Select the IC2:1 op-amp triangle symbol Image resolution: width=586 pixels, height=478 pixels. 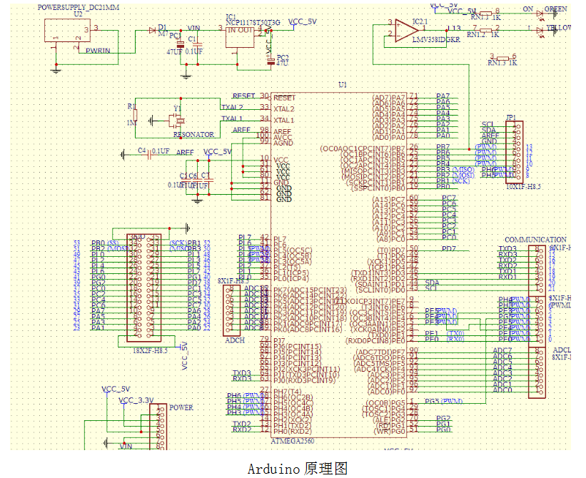pos(407,31)
